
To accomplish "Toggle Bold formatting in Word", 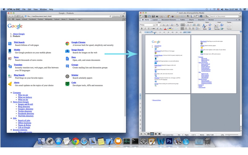I will [142, 29].
